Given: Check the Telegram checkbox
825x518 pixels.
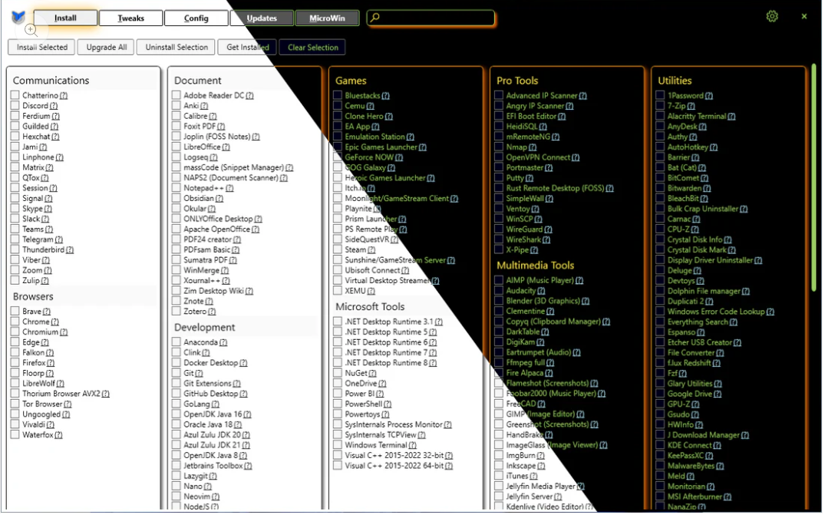Looking at the screenshot, I should [15, 239].
